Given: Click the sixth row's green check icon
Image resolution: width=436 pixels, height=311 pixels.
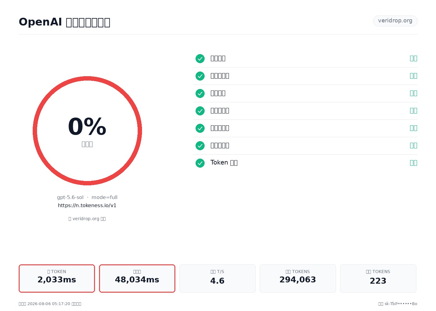Looking at the screenshot, I should pos(200,146).
